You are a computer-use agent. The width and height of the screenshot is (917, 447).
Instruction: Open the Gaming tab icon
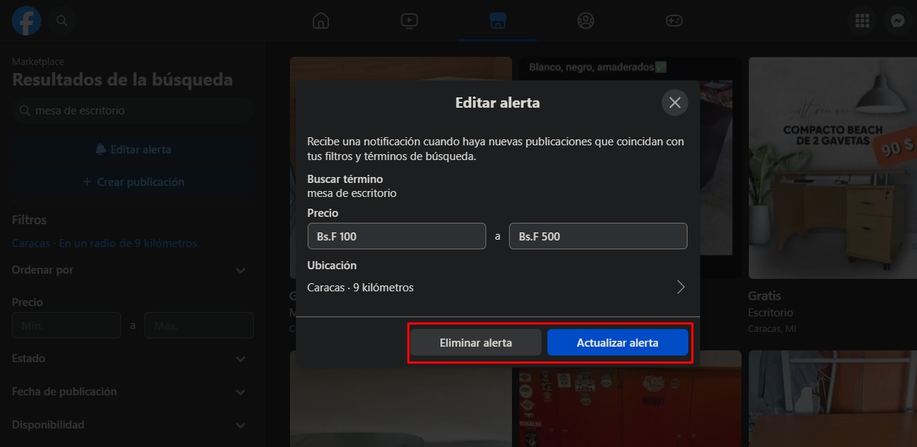[674, 21]
